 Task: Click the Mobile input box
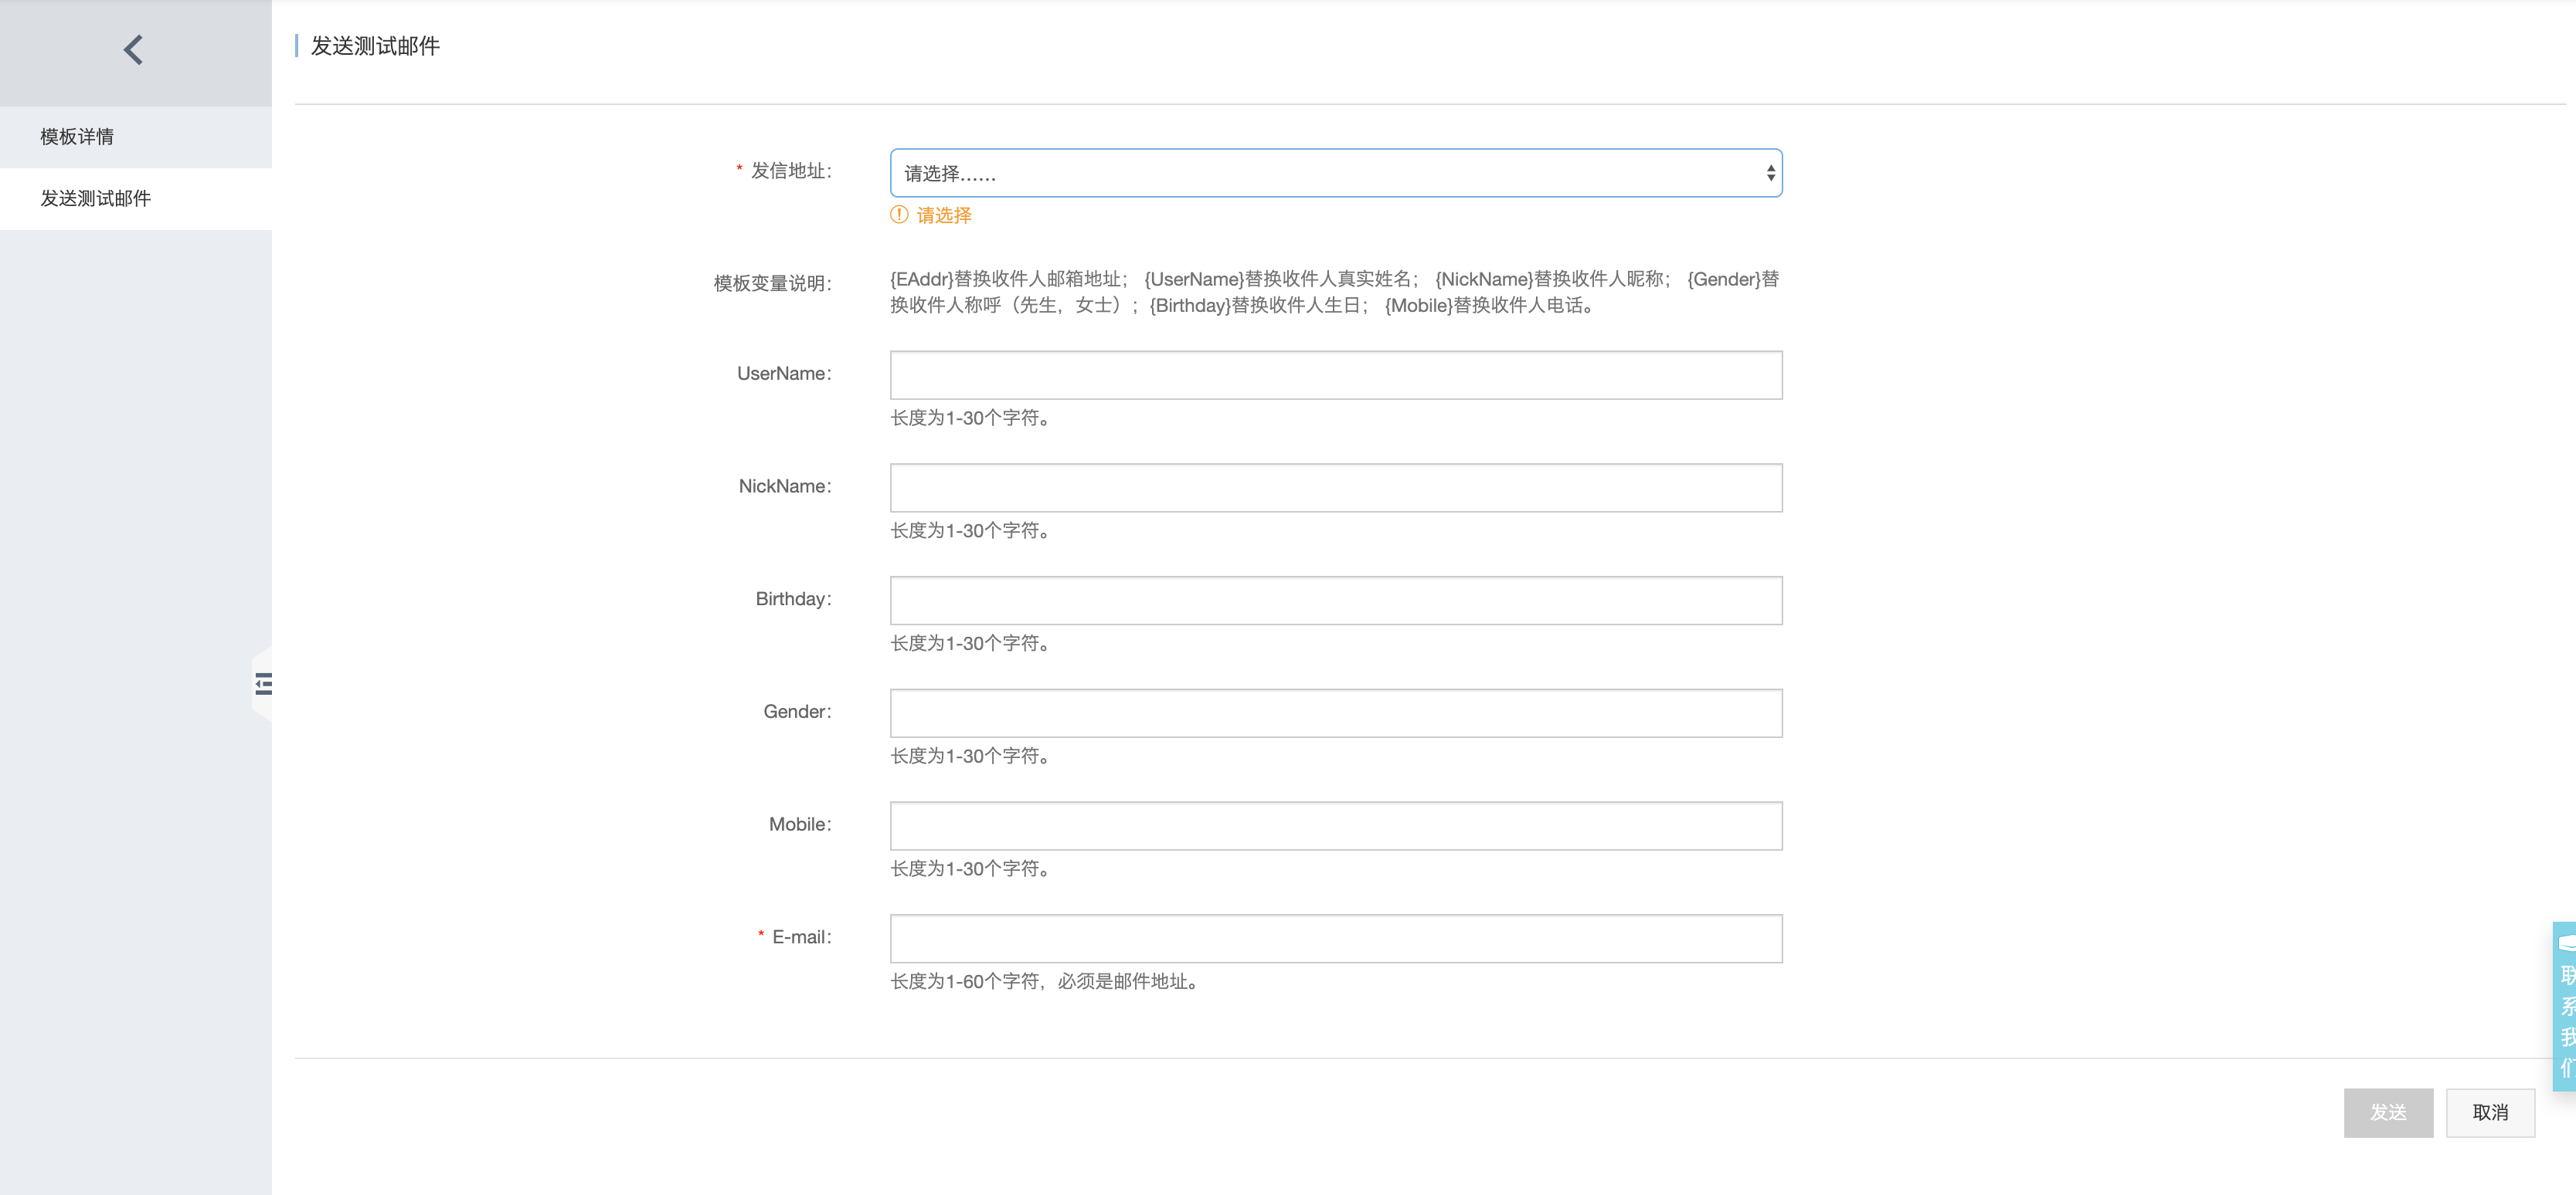click(1335, 826)
